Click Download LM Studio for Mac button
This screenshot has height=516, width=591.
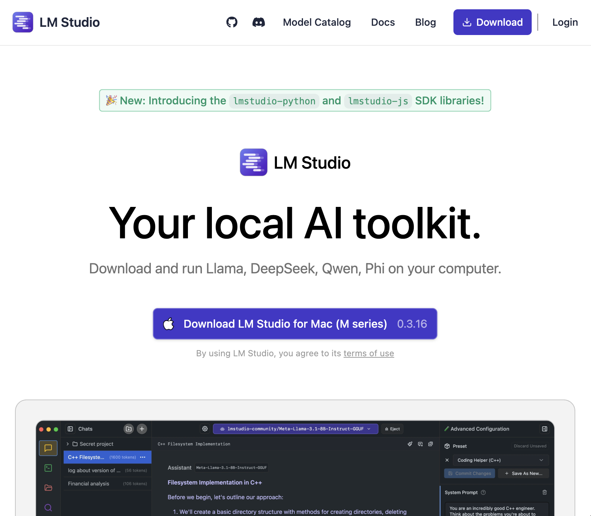(x=295, y=324)
